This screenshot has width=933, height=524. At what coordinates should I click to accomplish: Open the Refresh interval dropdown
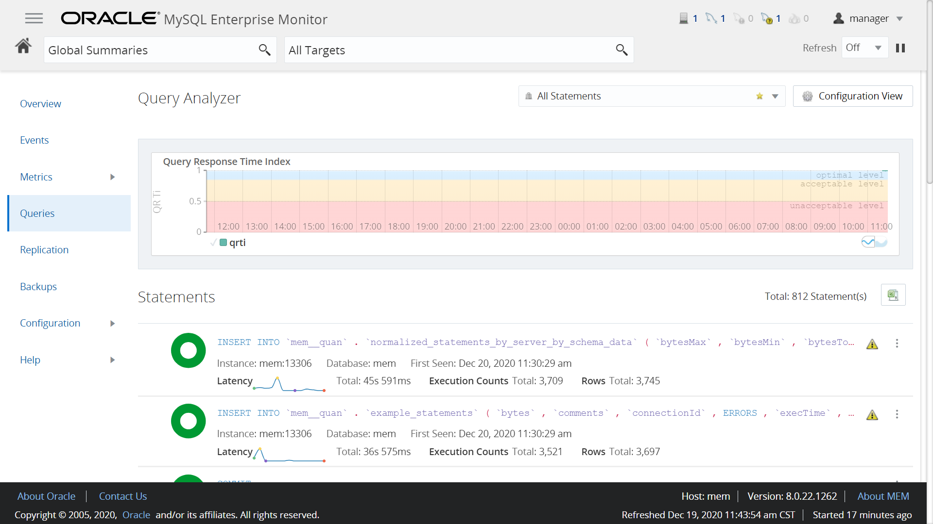pos(865,48)
